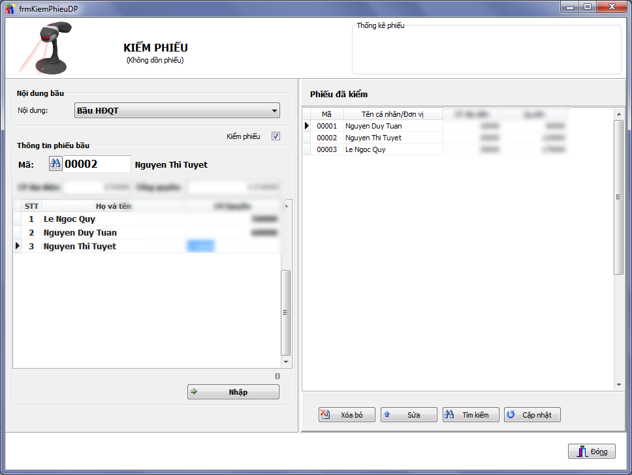632x475 pixels.
Task: Select checked ballot 00003 Le Ngoc Quy
Action: pyautogui.click(x=365, y=149)
